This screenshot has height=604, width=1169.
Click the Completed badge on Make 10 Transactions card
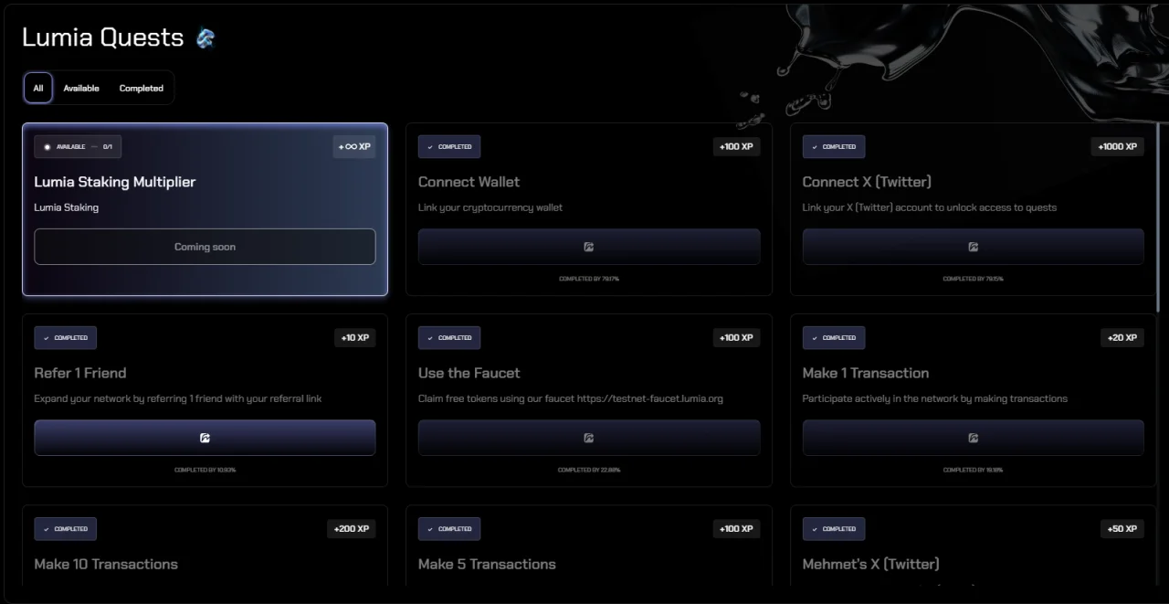point(66,528)
